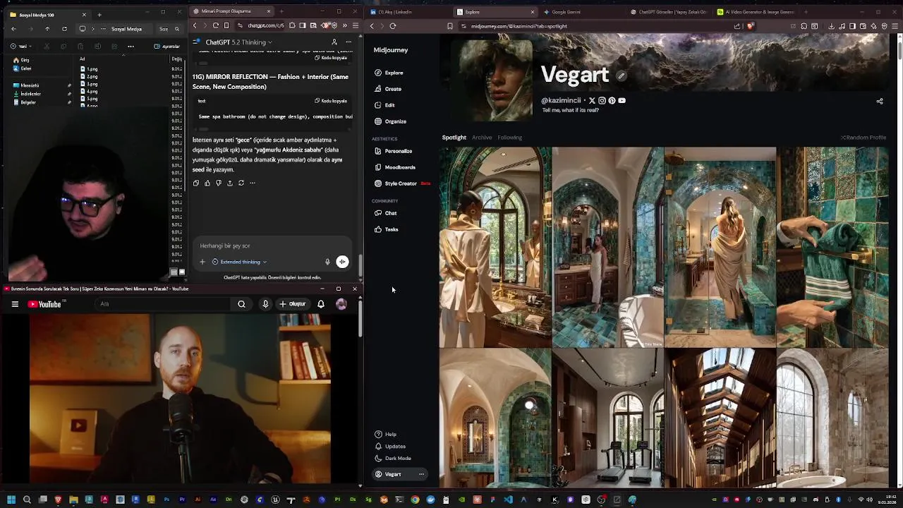Screen dimensions: 903x508
Task: Open YouTube notifications bell
Action: click(x=321, y=304)
